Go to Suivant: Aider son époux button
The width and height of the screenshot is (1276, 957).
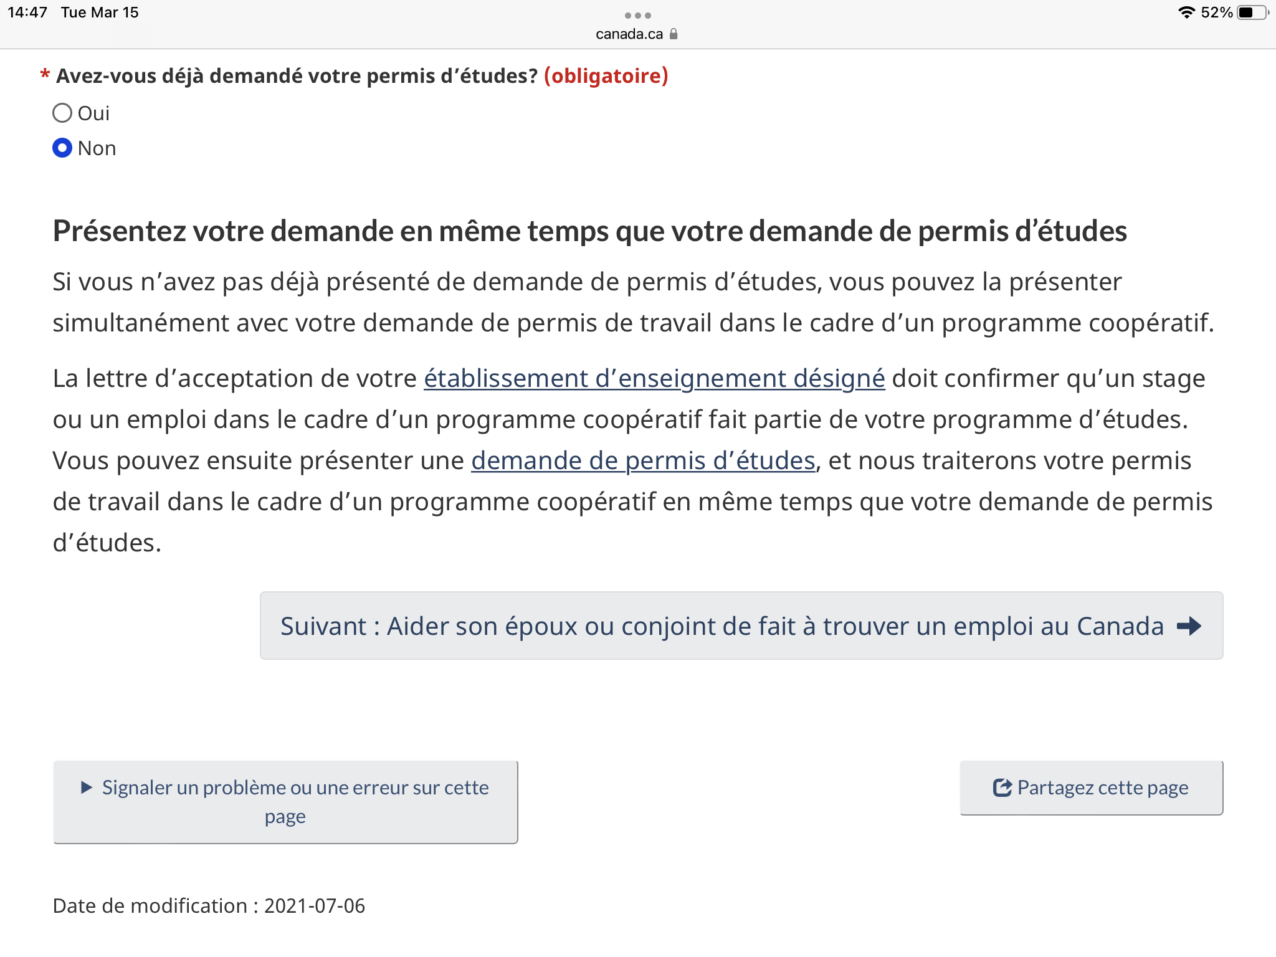pyautogui.click(x=741, y=626)
